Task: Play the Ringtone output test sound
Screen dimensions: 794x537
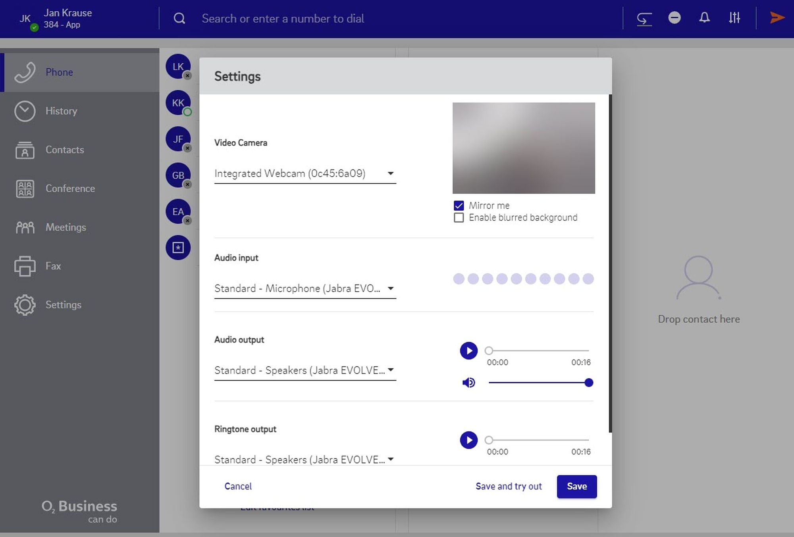Action: 468,440
